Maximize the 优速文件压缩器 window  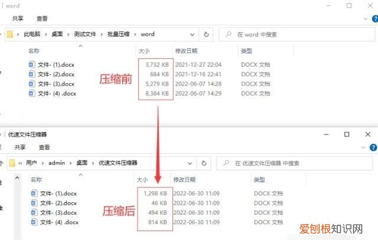347,134
